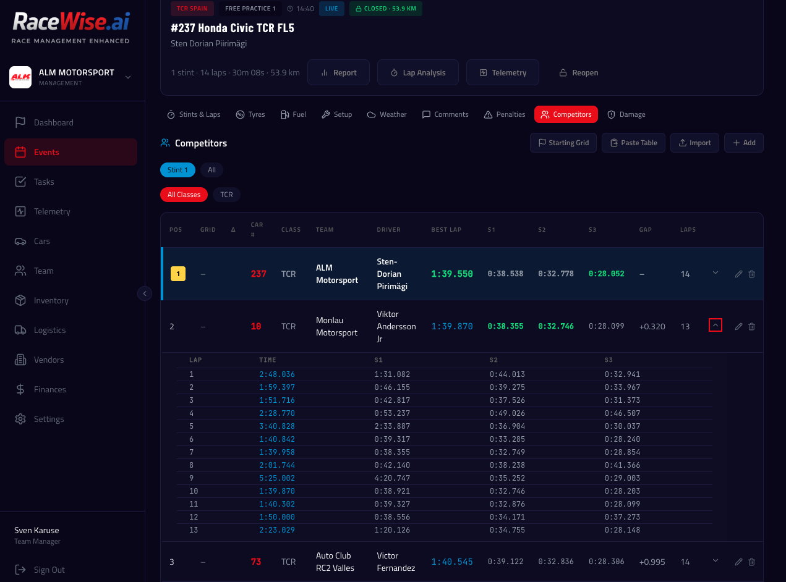This screenshot has width=786, height=582.
Task: Click the Import button
Action: pyautogui.click(x=694, y=143)
